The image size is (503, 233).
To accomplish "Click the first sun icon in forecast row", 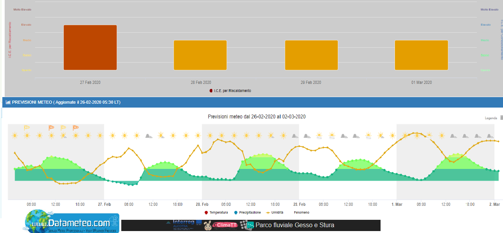I will tap(15, 136).
